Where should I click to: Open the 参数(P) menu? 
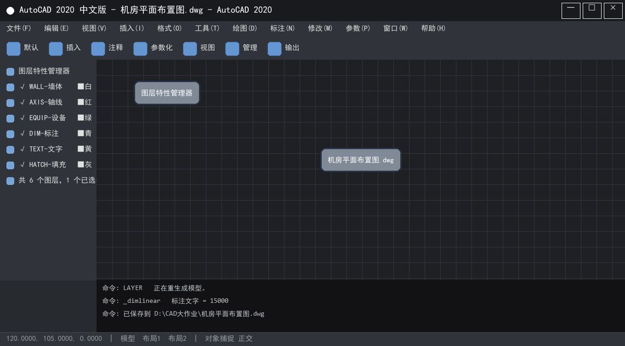[x=357, y=28]
